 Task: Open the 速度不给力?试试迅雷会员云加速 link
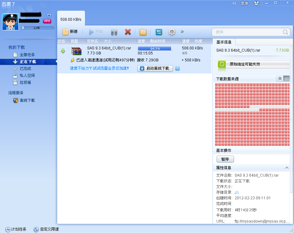coord(99,68)
